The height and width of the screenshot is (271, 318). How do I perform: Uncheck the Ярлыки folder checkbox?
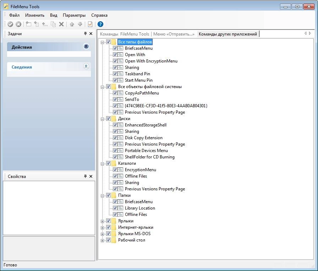click(x=108, y=221)
